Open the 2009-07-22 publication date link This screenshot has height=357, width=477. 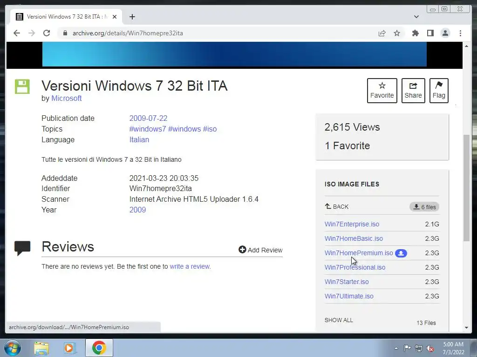[148, 118]
